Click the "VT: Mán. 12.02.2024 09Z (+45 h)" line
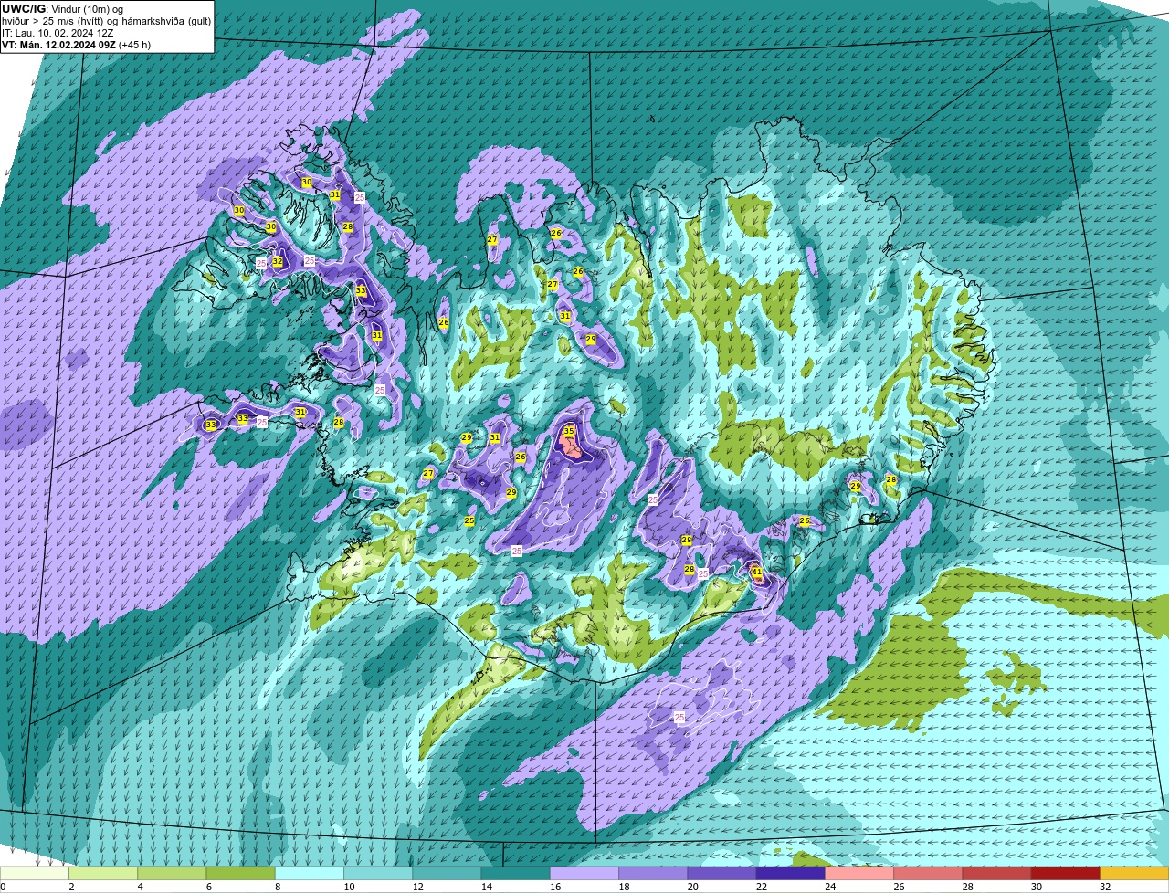The height and width of the screenshot is (893, 1169). 77,44
